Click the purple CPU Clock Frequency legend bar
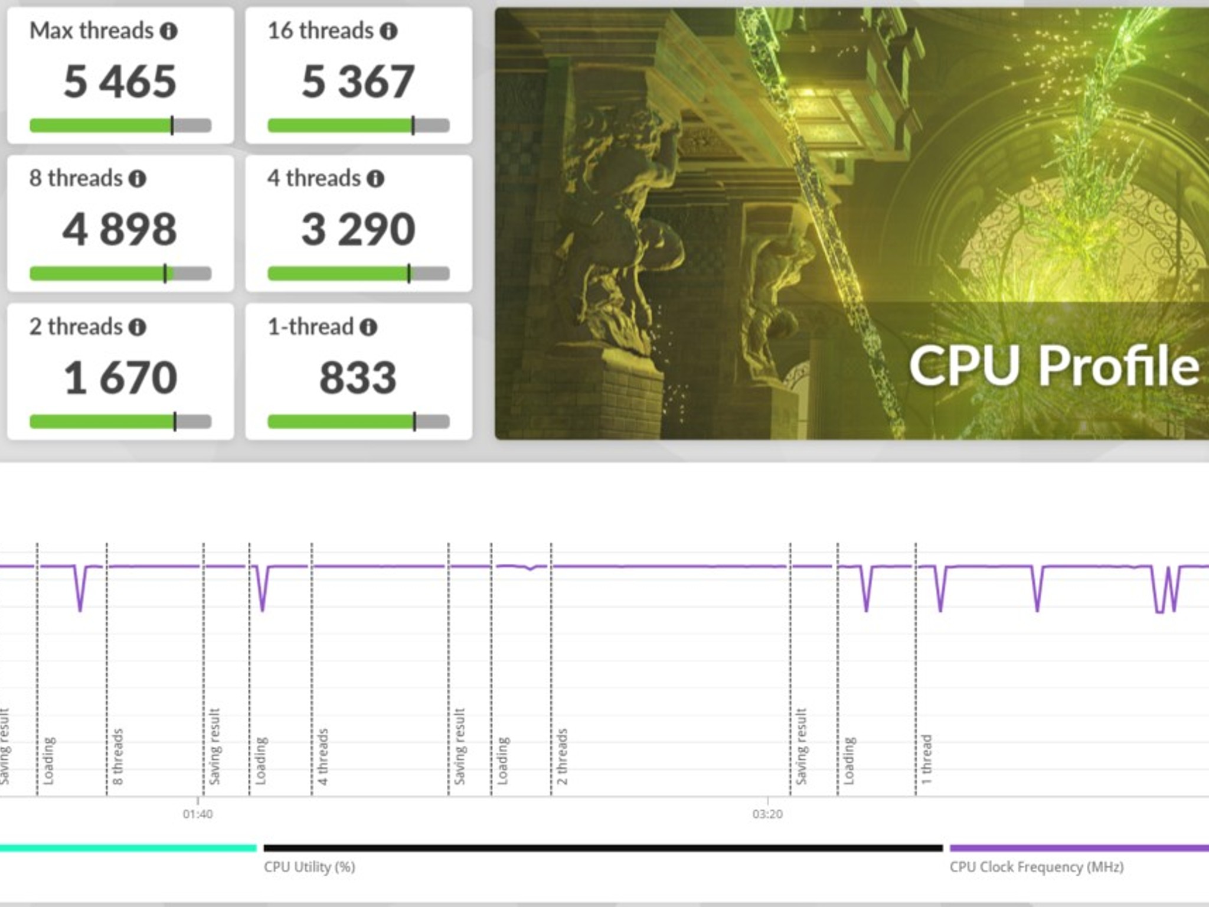Viewport: 1209px width, 907px height. [1079, 848]
